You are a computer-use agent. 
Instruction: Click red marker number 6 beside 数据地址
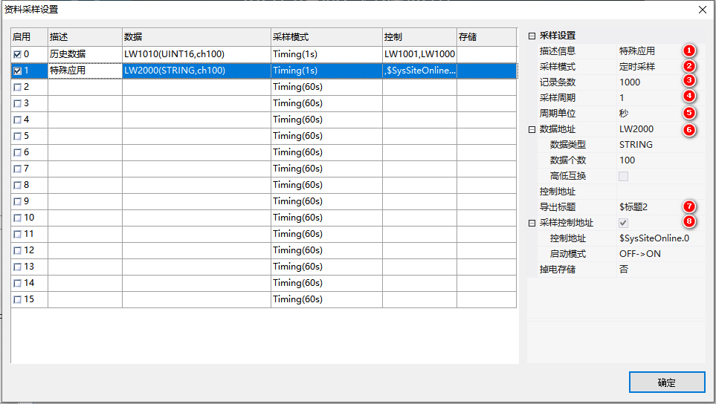click(689, 129)
